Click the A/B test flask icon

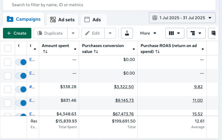click(x=127, y=33)
